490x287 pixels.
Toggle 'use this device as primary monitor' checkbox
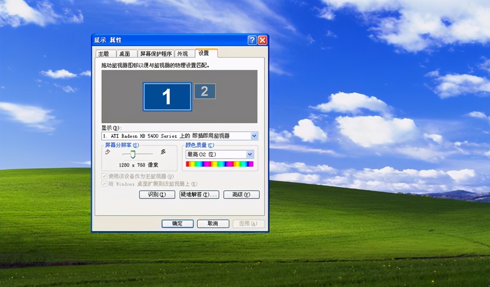(x=104, y=176)
